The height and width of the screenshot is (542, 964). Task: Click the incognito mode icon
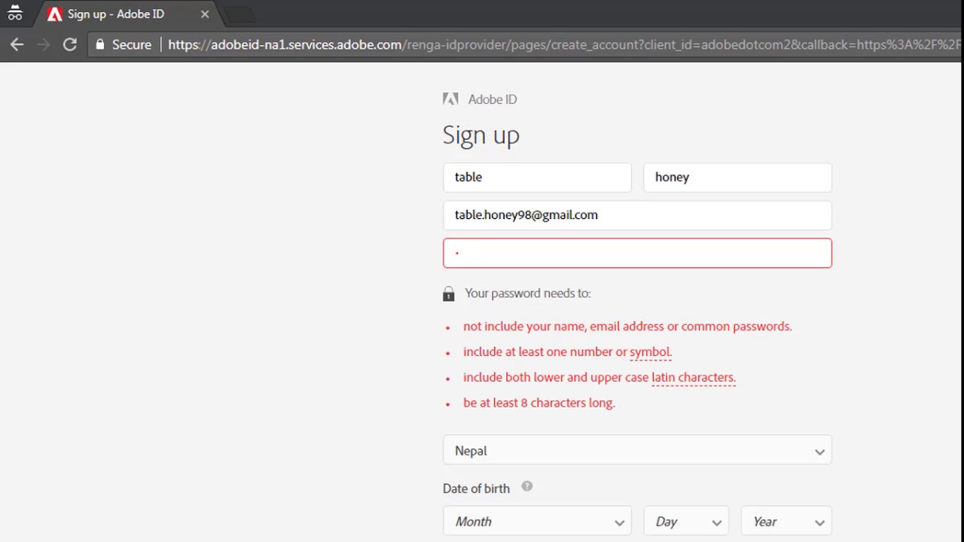pyautogui.click(x=15, y=14)
